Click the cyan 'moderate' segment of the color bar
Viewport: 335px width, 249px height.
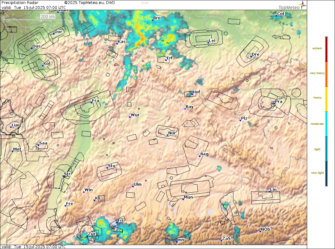tap(326, 124)
